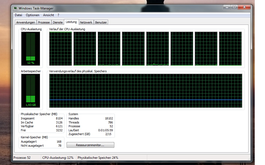This screenshot has height=165, width=265.
Task: Switch to the Netzwerk tab
Action: tap(86, 22)
